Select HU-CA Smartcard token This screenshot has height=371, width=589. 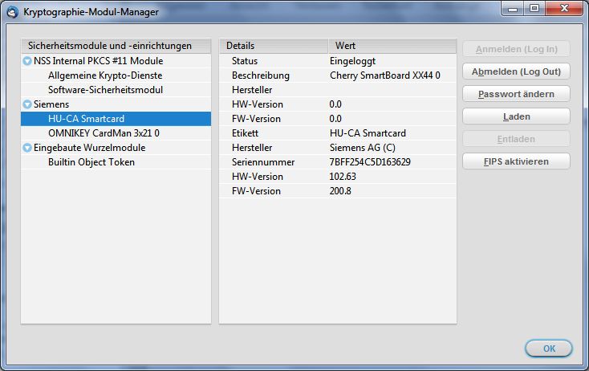[x=86, y=119]
